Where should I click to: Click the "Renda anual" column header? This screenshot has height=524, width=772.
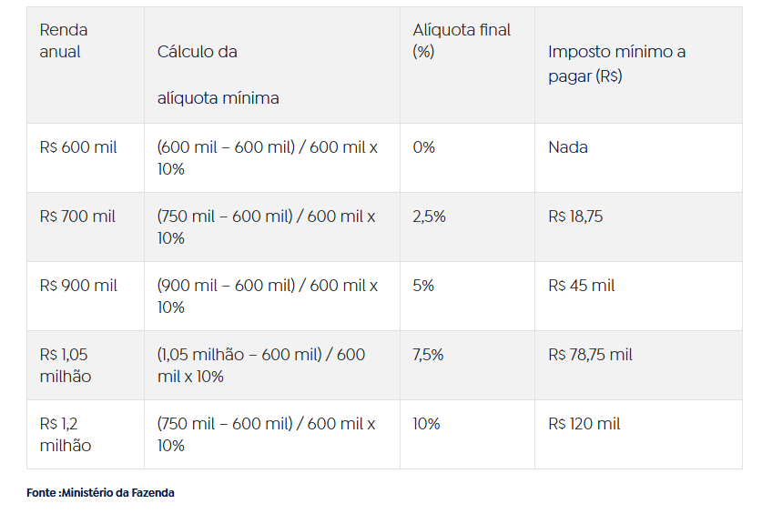pos(64,41)
